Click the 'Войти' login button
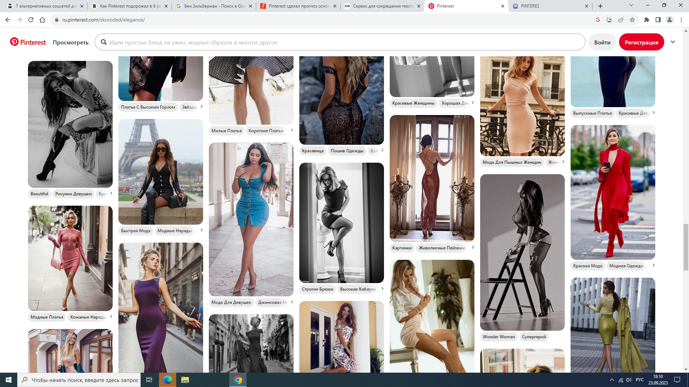Viewport: 689px width, 387px height. [602, 42]
